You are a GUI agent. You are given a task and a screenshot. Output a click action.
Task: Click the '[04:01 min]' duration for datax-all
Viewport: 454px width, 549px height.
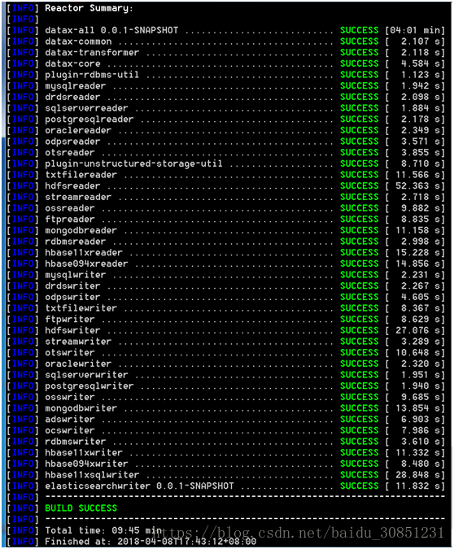[x=415, y=30]
